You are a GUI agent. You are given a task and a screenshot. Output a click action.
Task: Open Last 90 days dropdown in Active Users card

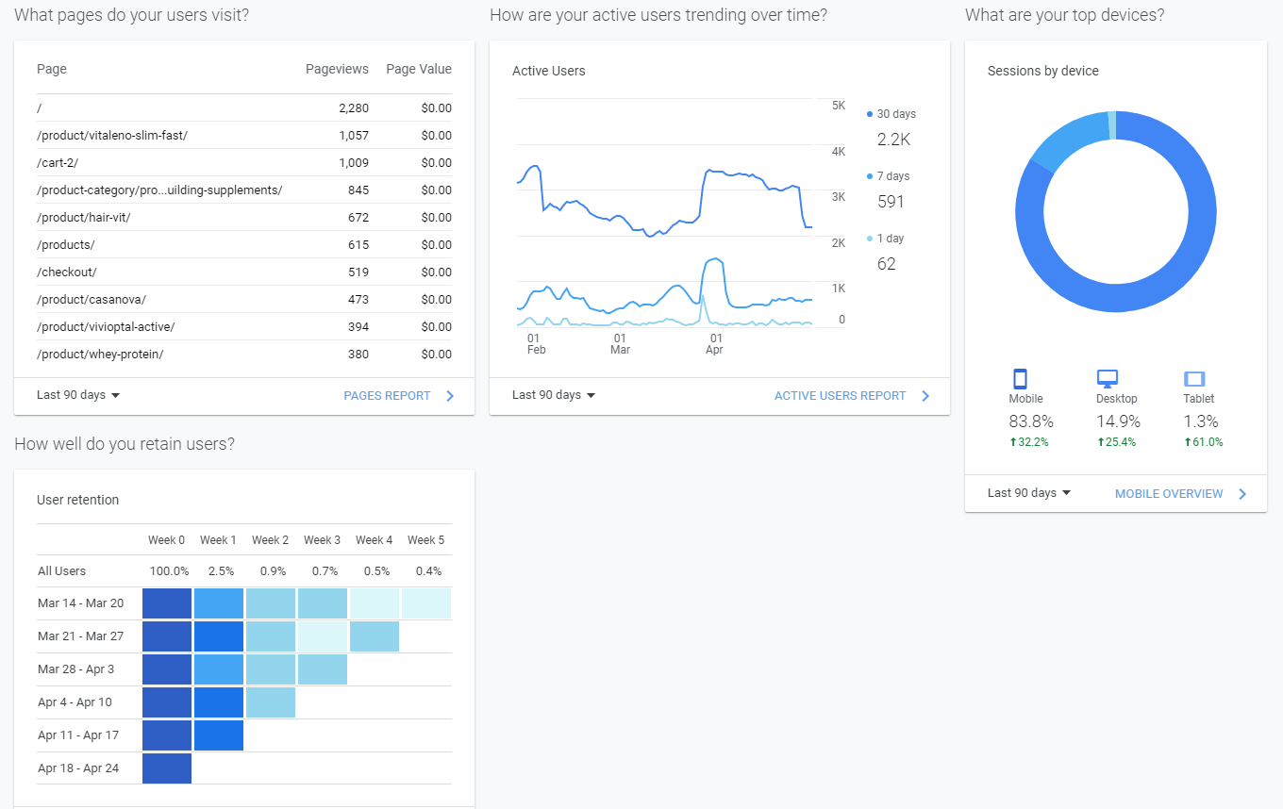[x=554, y=395]
